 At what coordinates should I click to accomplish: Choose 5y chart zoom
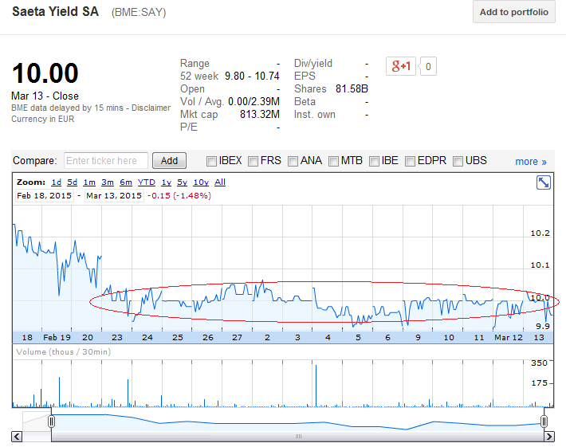tap(182, 182)
